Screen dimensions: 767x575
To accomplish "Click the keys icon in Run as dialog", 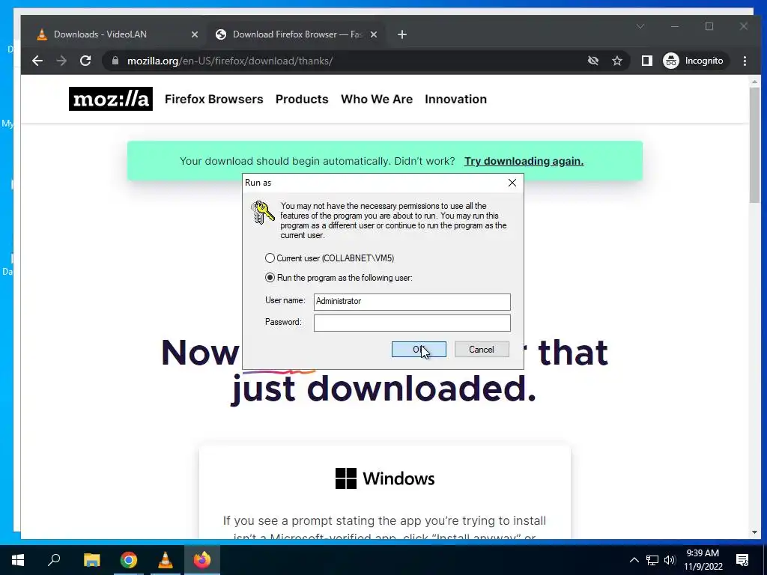I will click(263, 213).
